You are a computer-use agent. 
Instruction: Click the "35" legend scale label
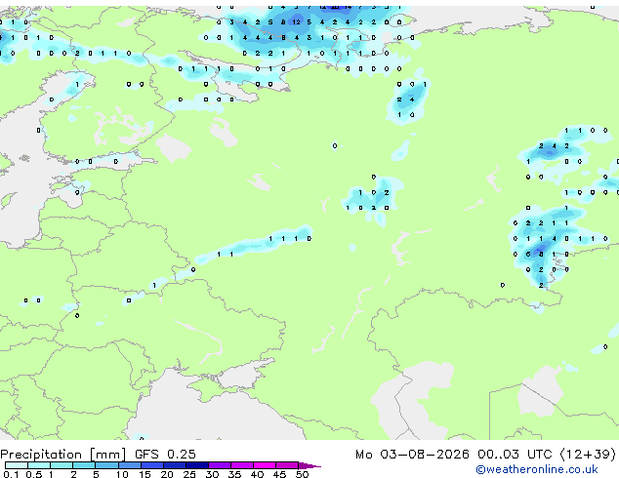point(234,474)
